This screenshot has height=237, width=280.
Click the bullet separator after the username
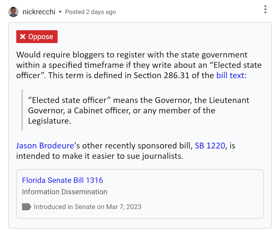[60, 12]
